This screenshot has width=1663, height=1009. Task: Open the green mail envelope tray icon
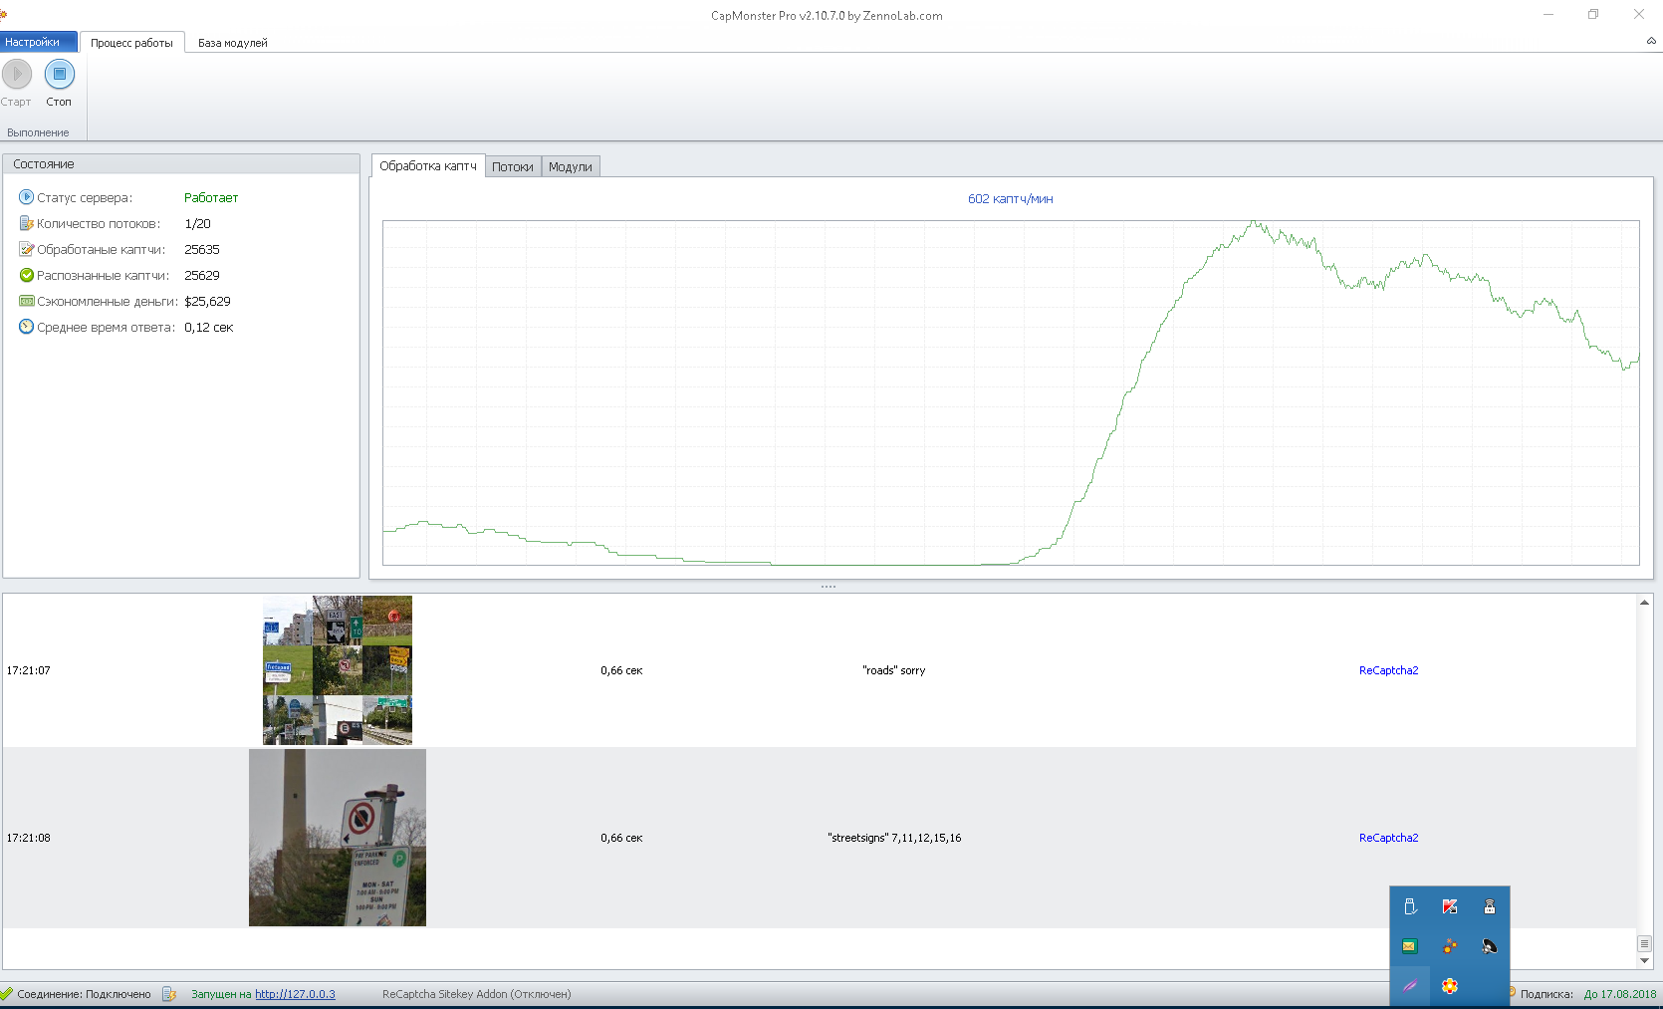tap(1410, 946)
